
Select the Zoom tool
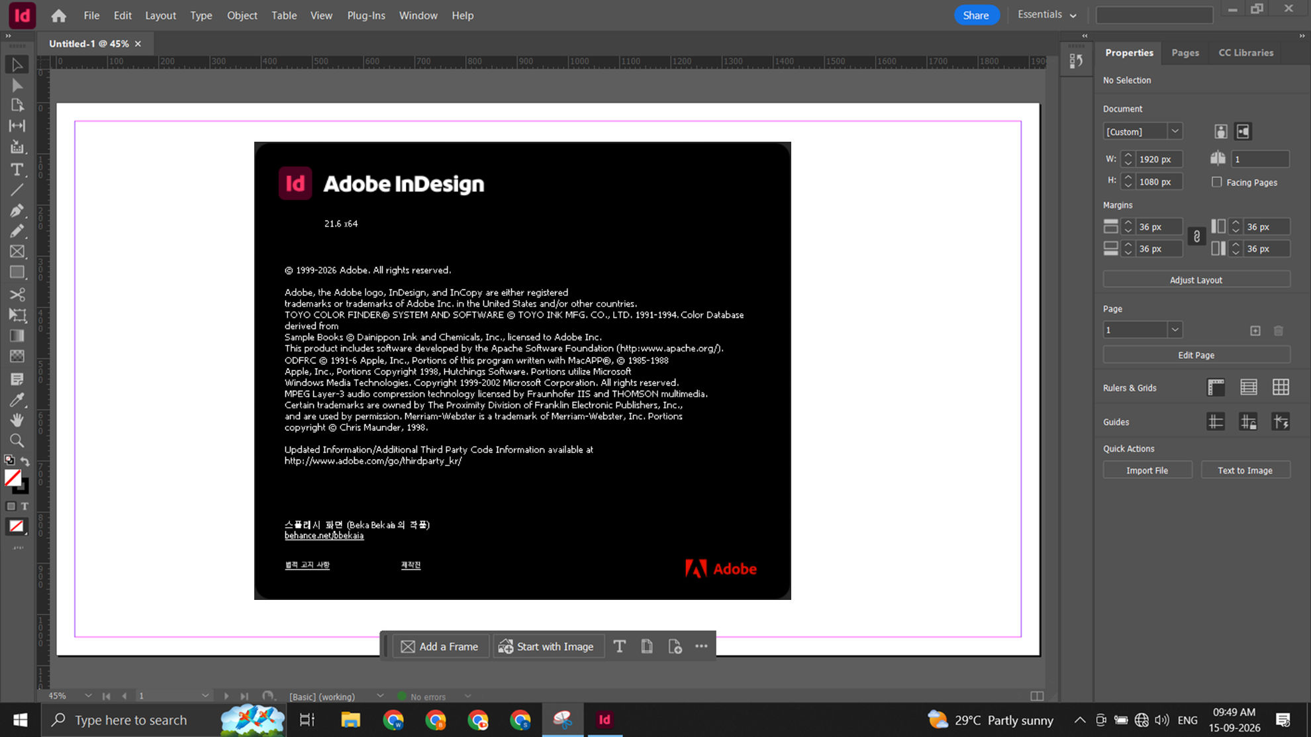click(x=17, y=440)
